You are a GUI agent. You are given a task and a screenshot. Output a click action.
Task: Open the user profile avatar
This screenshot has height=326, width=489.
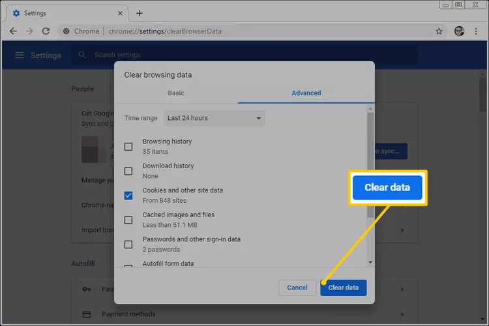click(x=459, y=31)
